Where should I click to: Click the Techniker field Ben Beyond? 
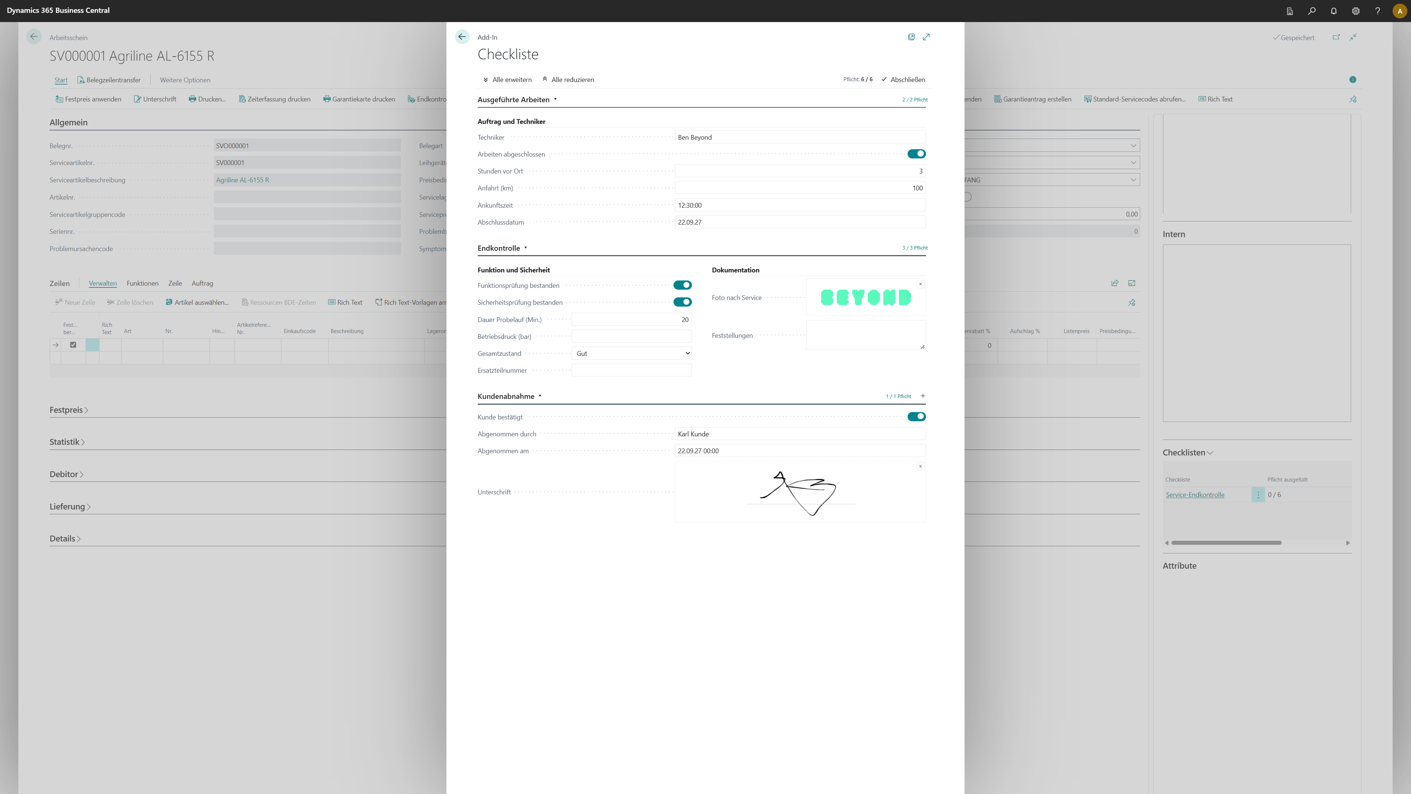800,137
